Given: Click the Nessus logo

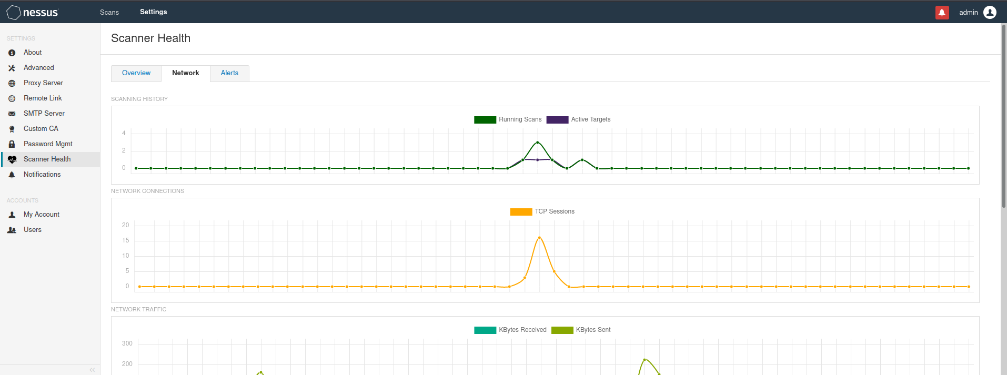Looking at the screenshot, I should click(x=32, y=12).
